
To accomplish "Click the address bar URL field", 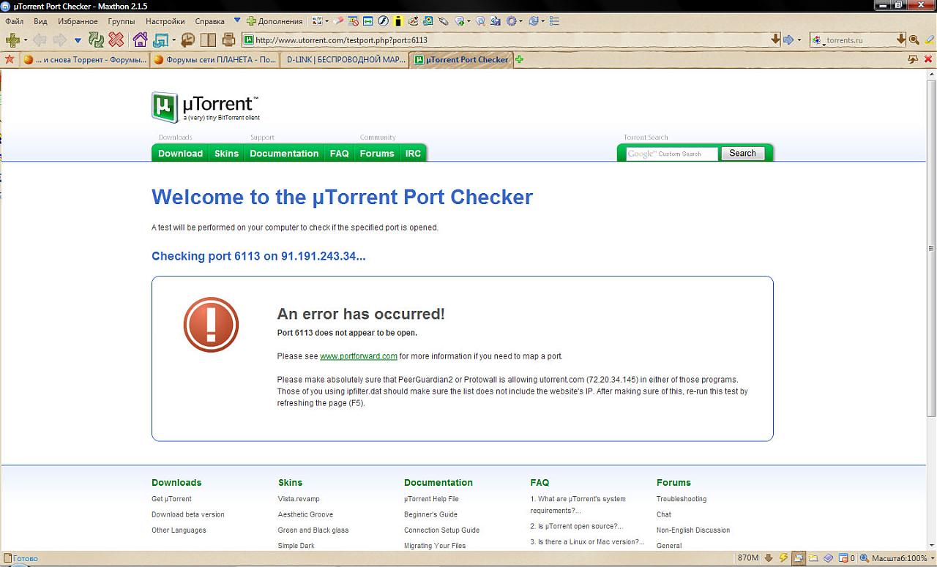I will pos(511,40).
